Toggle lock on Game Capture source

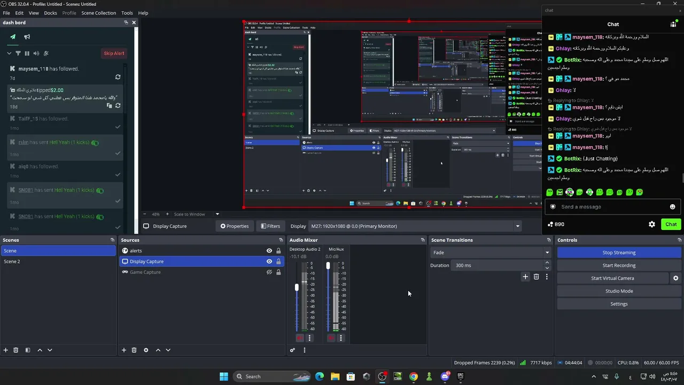pyautogui.click(x=278, y=272)
